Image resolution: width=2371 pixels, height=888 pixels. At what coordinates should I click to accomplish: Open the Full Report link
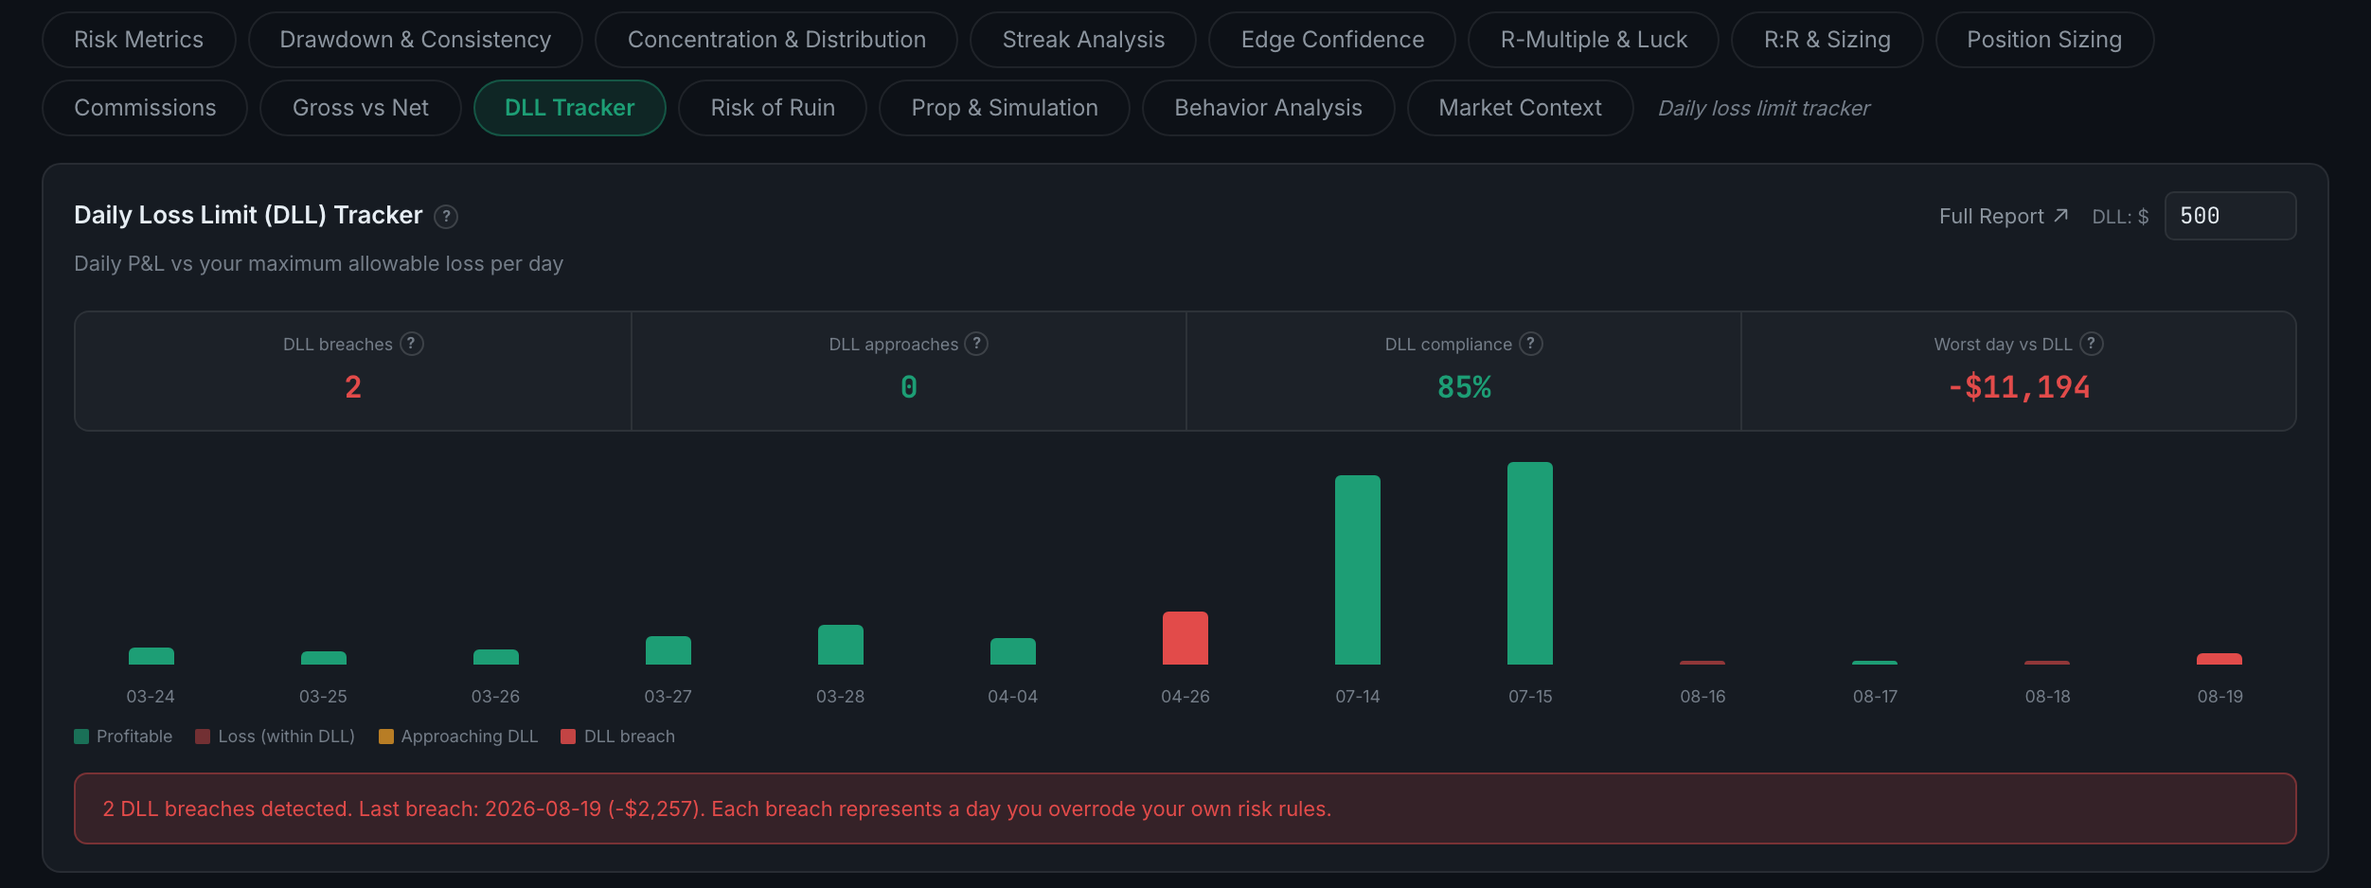(x=2004, y=216)
